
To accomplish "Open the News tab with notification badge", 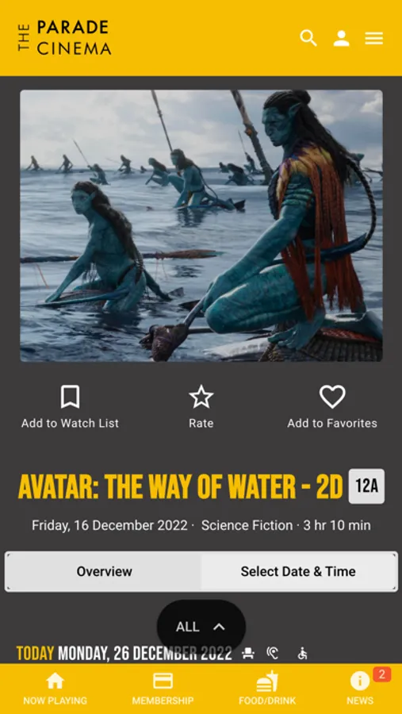I will (360, 689).
